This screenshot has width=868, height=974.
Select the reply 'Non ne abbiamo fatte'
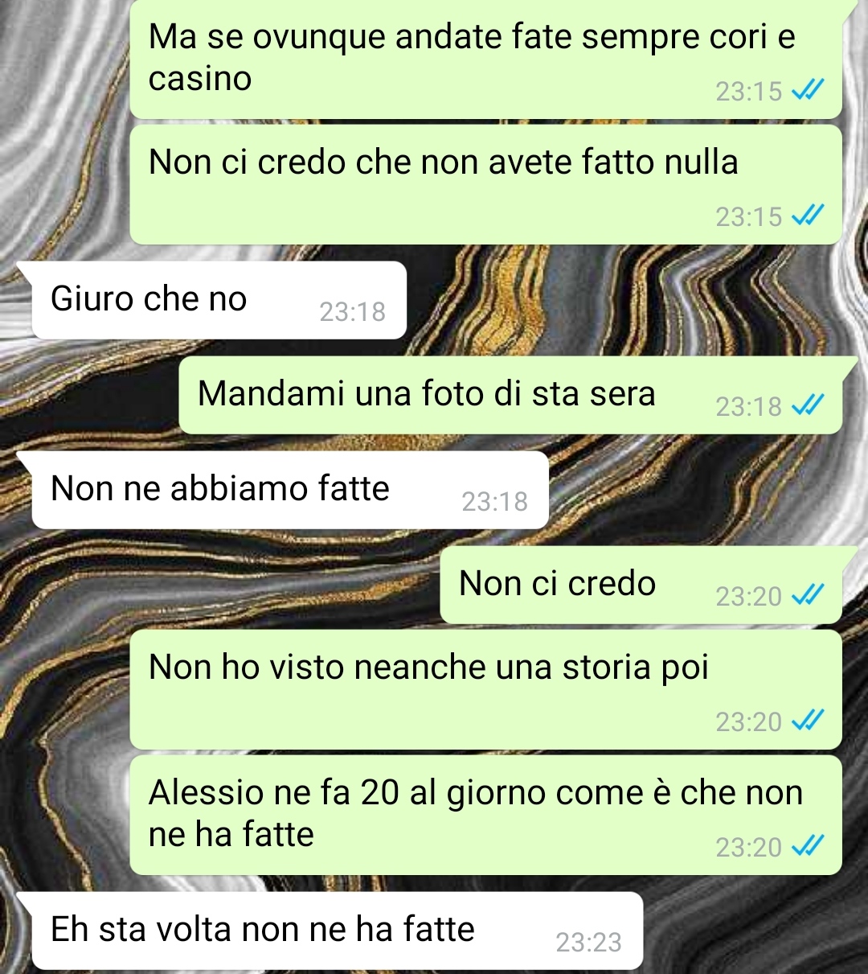(x=290, y=490)
